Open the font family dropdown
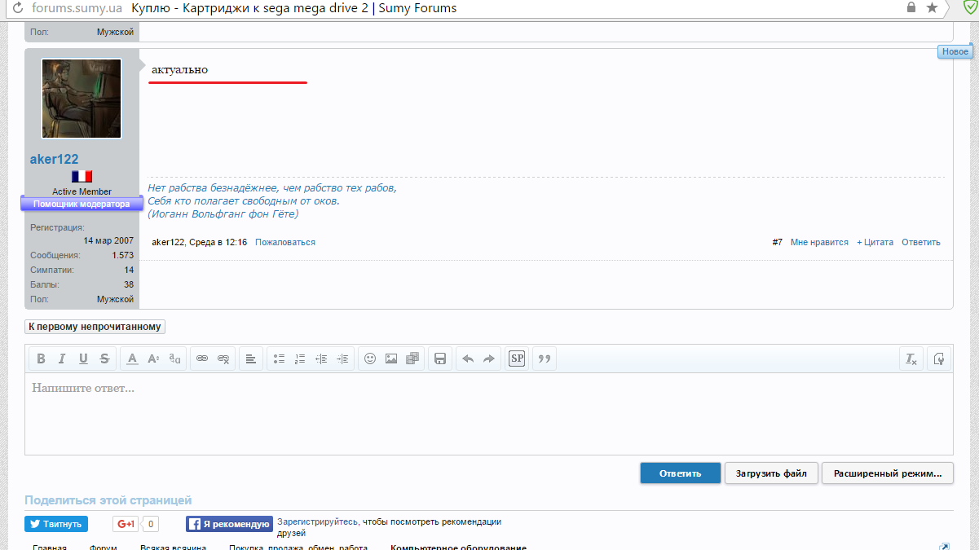This screenshot has width=979, height=550. pyautogui.click(x=174, y=359)
